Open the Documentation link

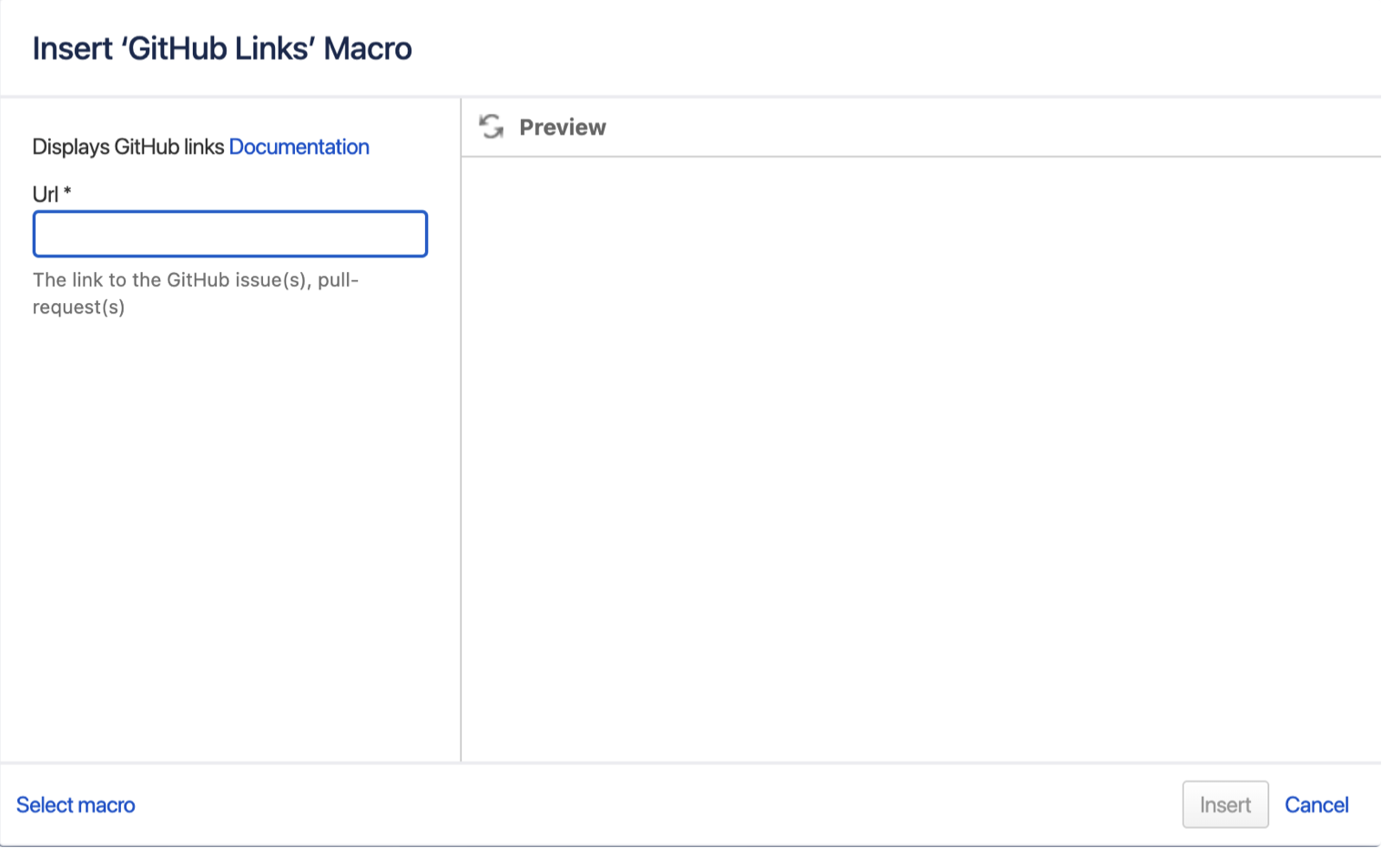point(299,146)
